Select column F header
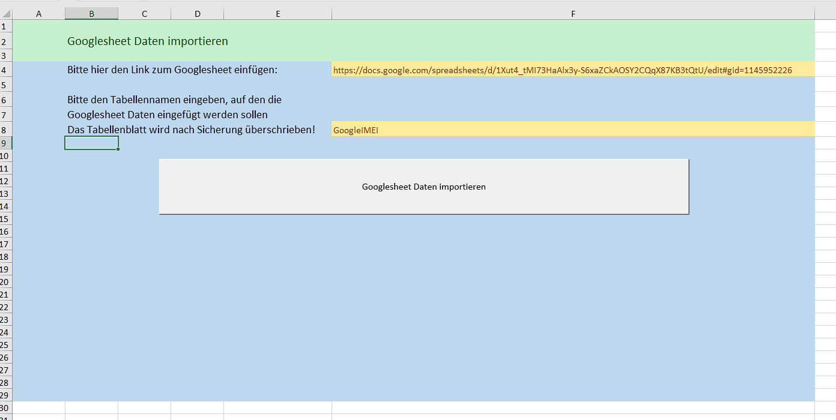 (x=573, y=14)
